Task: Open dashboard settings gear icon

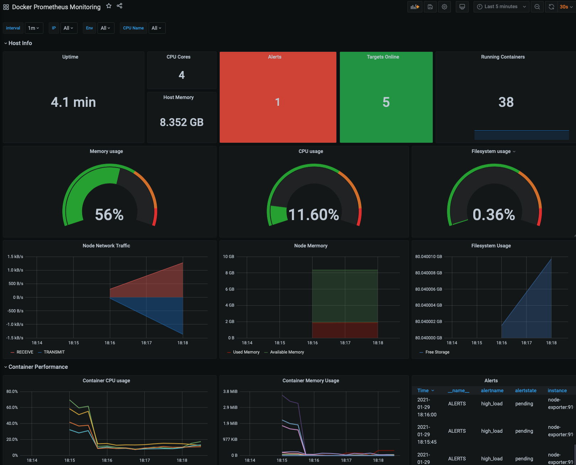Action: click(x=444, y=7)
